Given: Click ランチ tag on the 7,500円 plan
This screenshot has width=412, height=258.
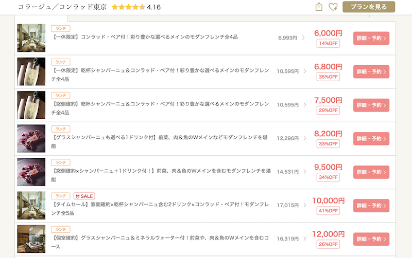Looking at the screenshot, I should [61, 96].
